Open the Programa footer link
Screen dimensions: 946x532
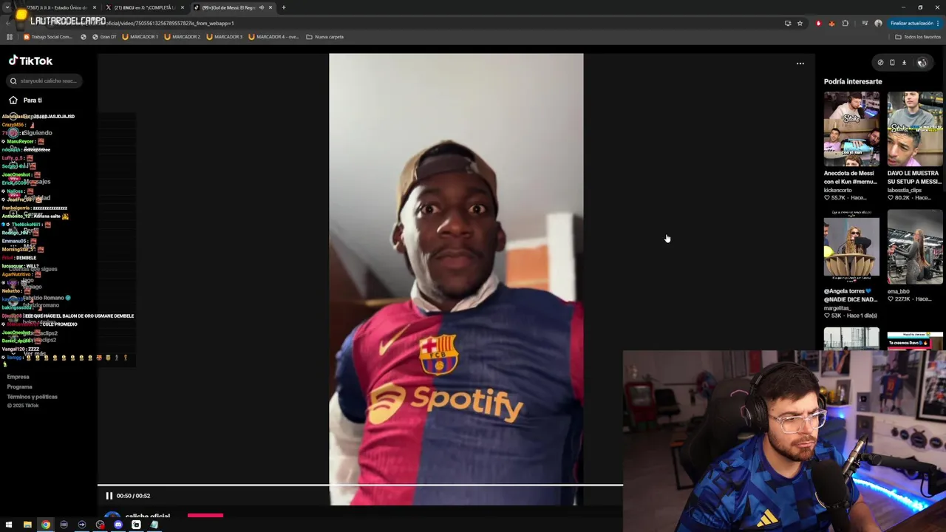click(19, 386)
